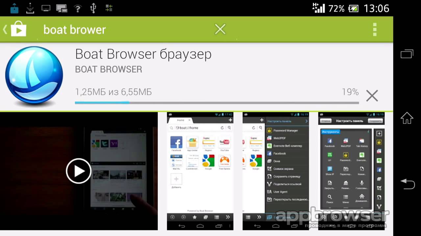
Task: Tap the keyboard status icon
Action: [46, 9]
